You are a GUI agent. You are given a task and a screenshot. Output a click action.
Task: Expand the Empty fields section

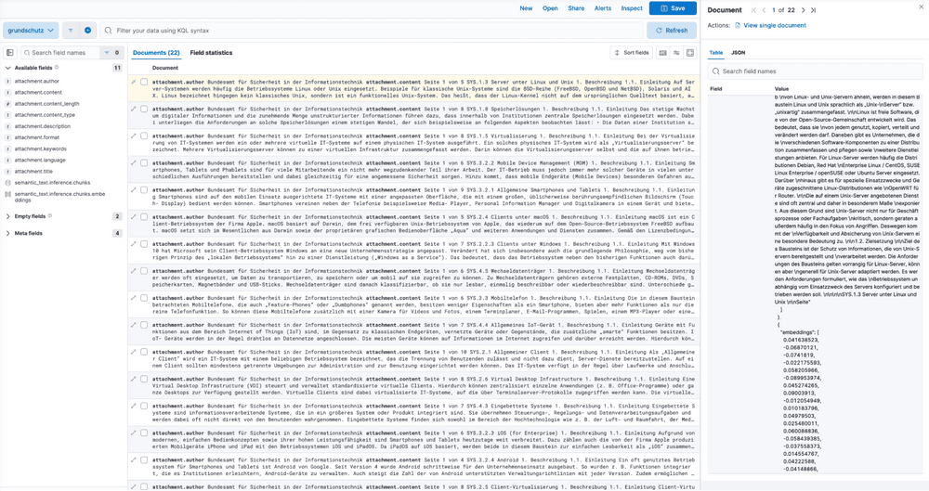click(10, 216)
